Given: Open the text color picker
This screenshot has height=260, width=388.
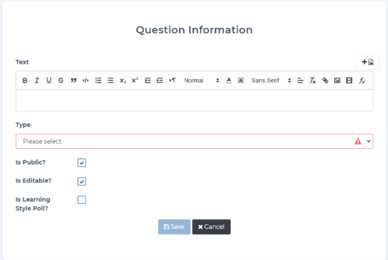Looking at the screenshot, I should click(229, 81).
